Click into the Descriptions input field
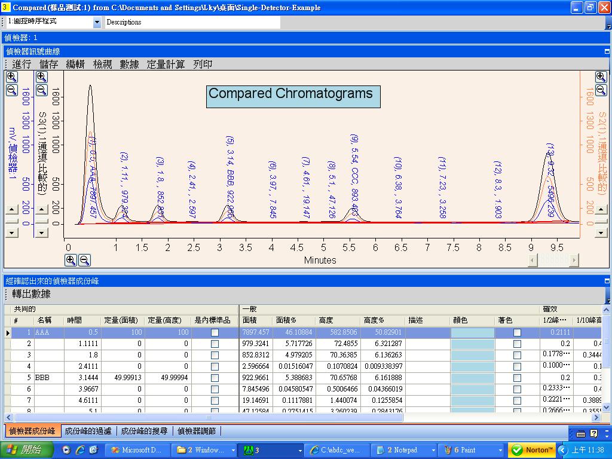The height and width of the screenshot is (459, 612). 193,22
